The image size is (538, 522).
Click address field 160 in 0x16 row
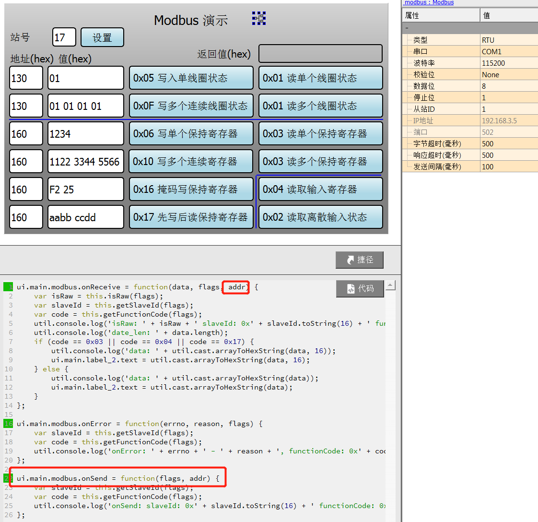coord(26,189)
